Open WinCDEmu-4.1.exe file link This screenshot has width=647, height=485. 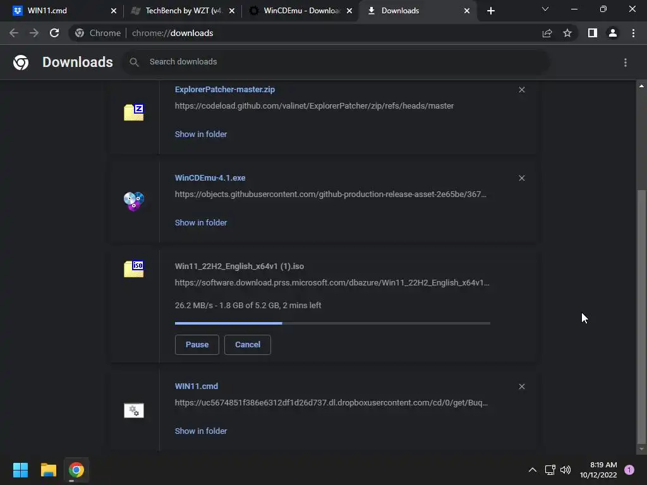210,177
